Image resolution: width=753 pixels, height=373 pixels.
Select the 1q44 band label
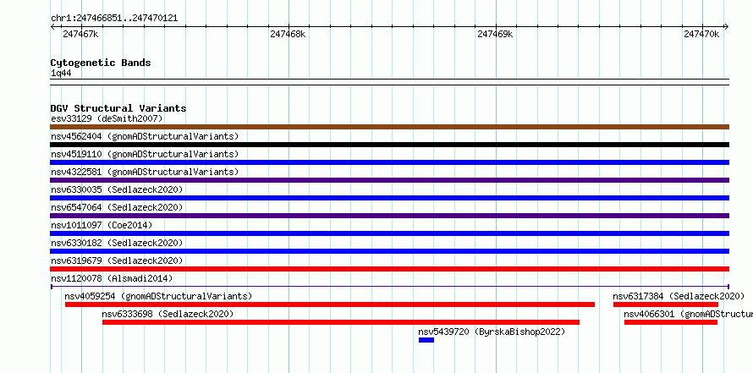point(60,74)
